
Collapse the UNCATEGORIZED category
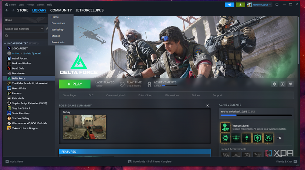pos(5,43)
